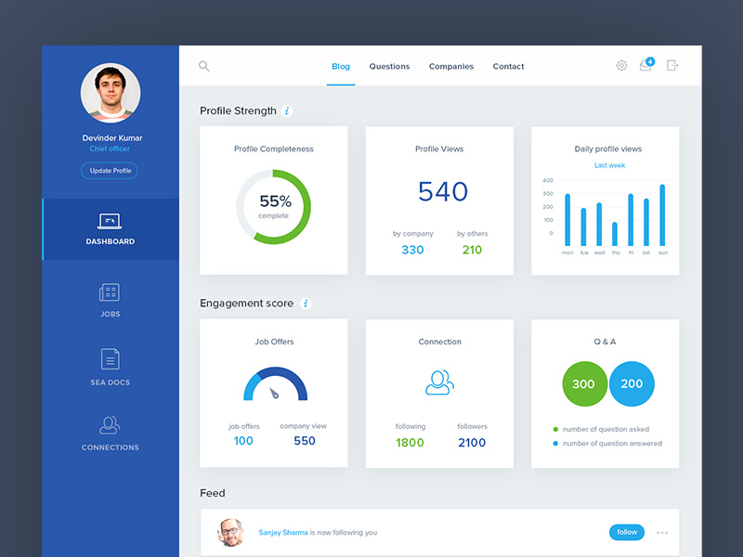
Task: Click the by company value 330
Action: 412,250
